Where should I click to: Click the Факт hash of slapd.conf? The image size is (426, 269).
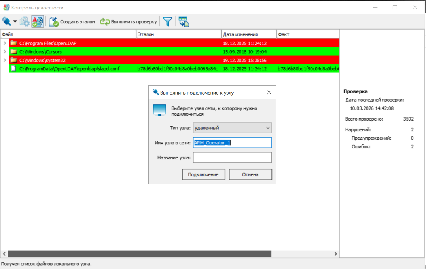tap(308, 69)
